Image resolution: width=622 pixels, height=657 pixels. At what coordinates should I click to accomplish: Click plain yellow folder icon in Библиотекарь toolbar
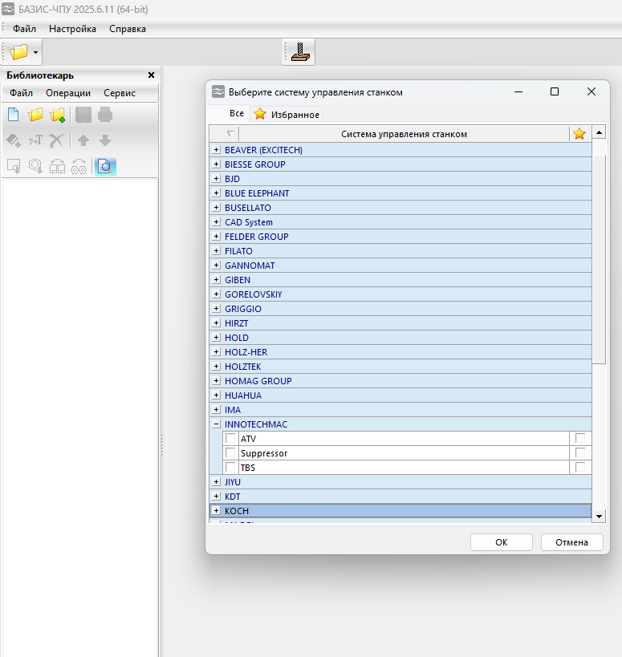[35, 115]
